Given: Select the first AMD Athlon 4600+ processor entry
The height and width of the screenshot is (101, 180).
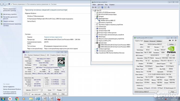Looking at the screenshot, I should click(x=115, y=45).
